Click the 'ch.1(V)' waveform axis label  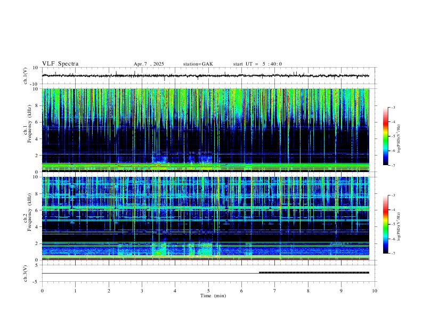25,76
